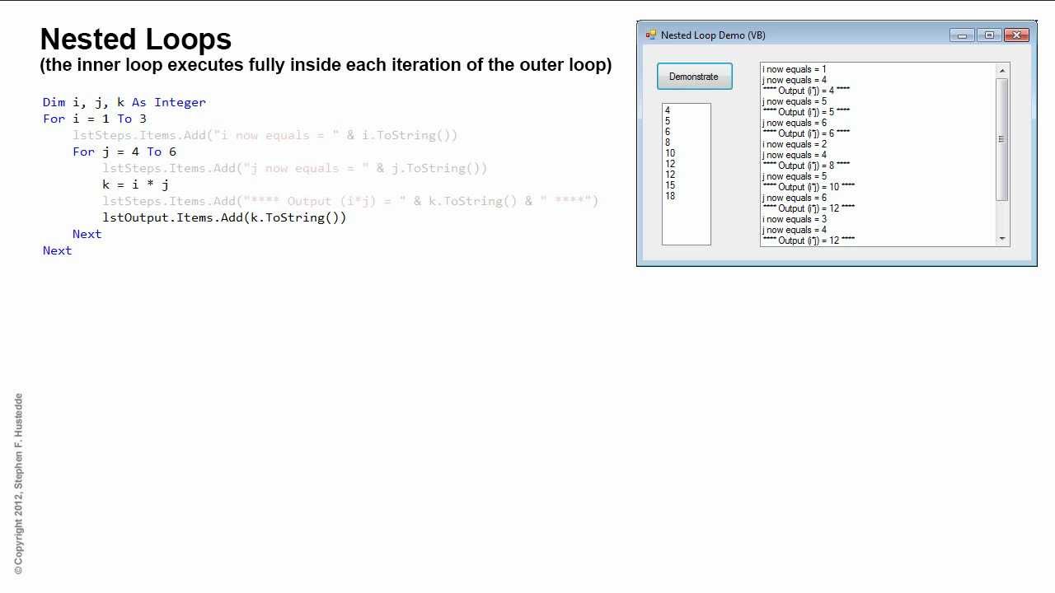Click the Nested Loop Demo window icon

(650, 35)
